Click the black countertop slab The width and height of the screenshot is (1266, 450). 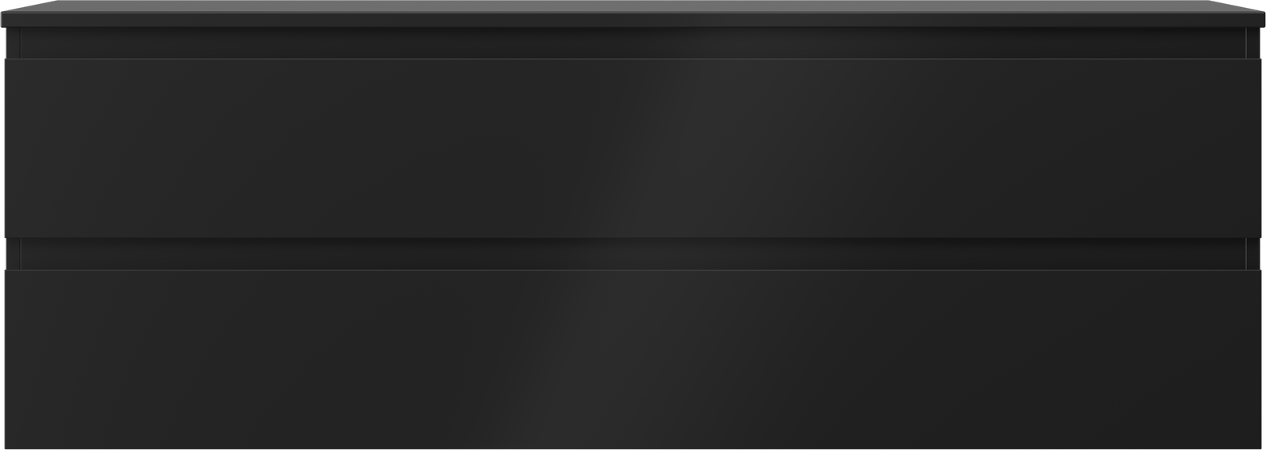click(633, 13)
